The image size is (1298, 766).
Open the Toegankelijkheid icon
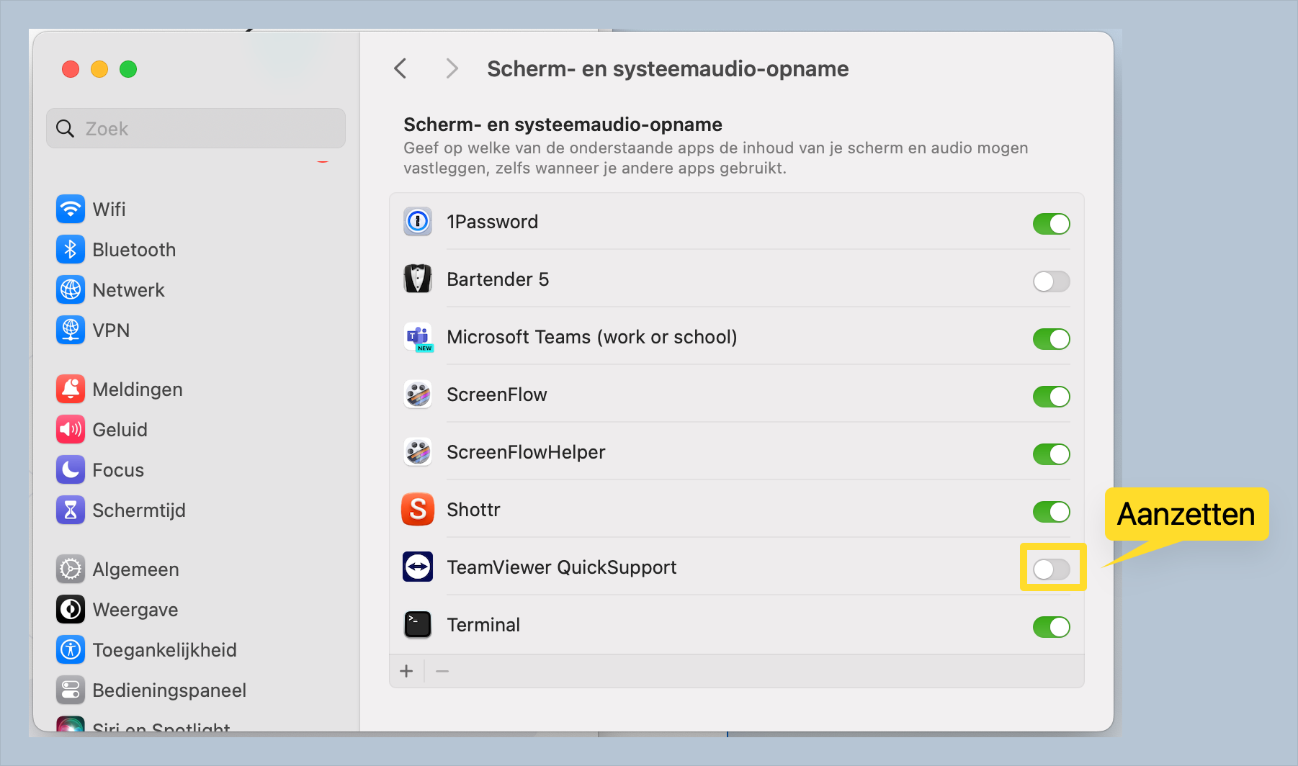coord(71,650)
